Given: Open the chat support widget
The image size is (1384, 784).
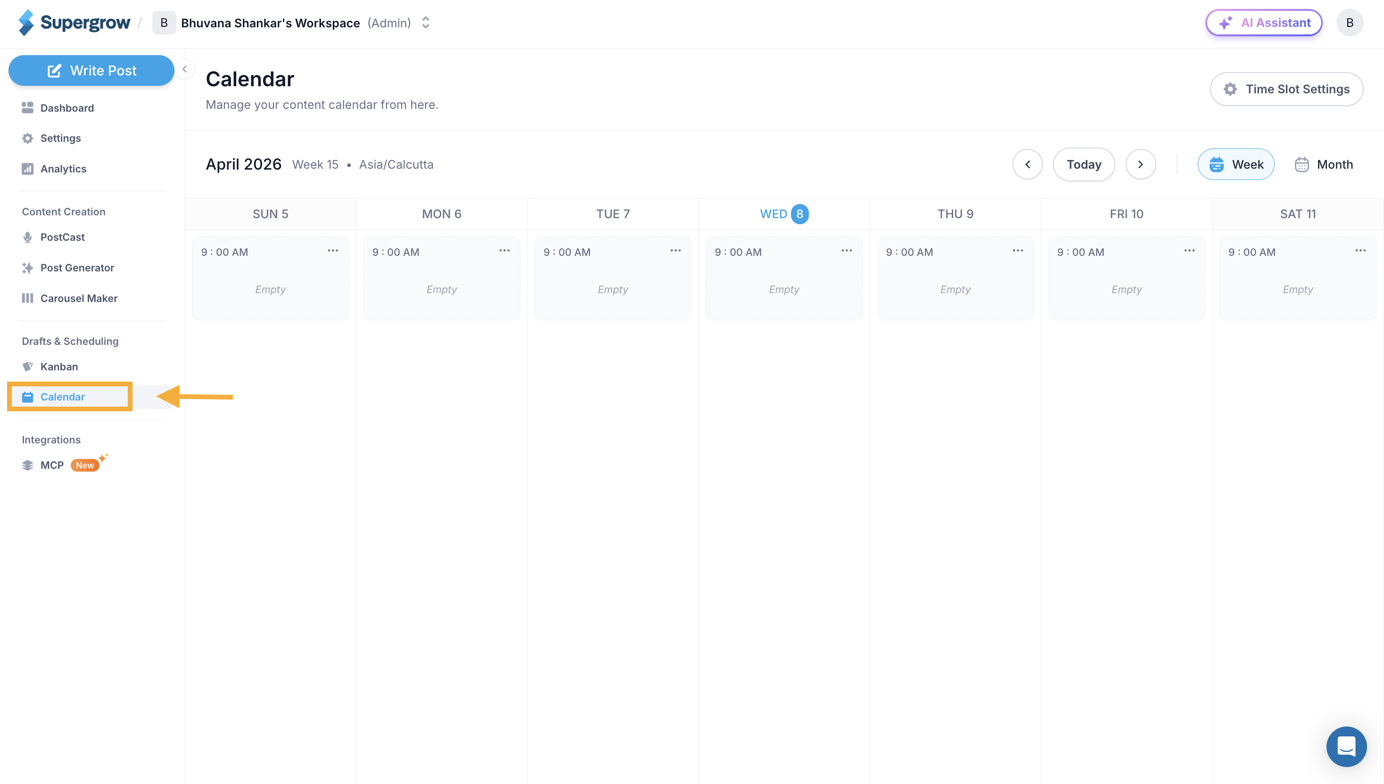Looking at the screenshot, I should point(1346,746).
